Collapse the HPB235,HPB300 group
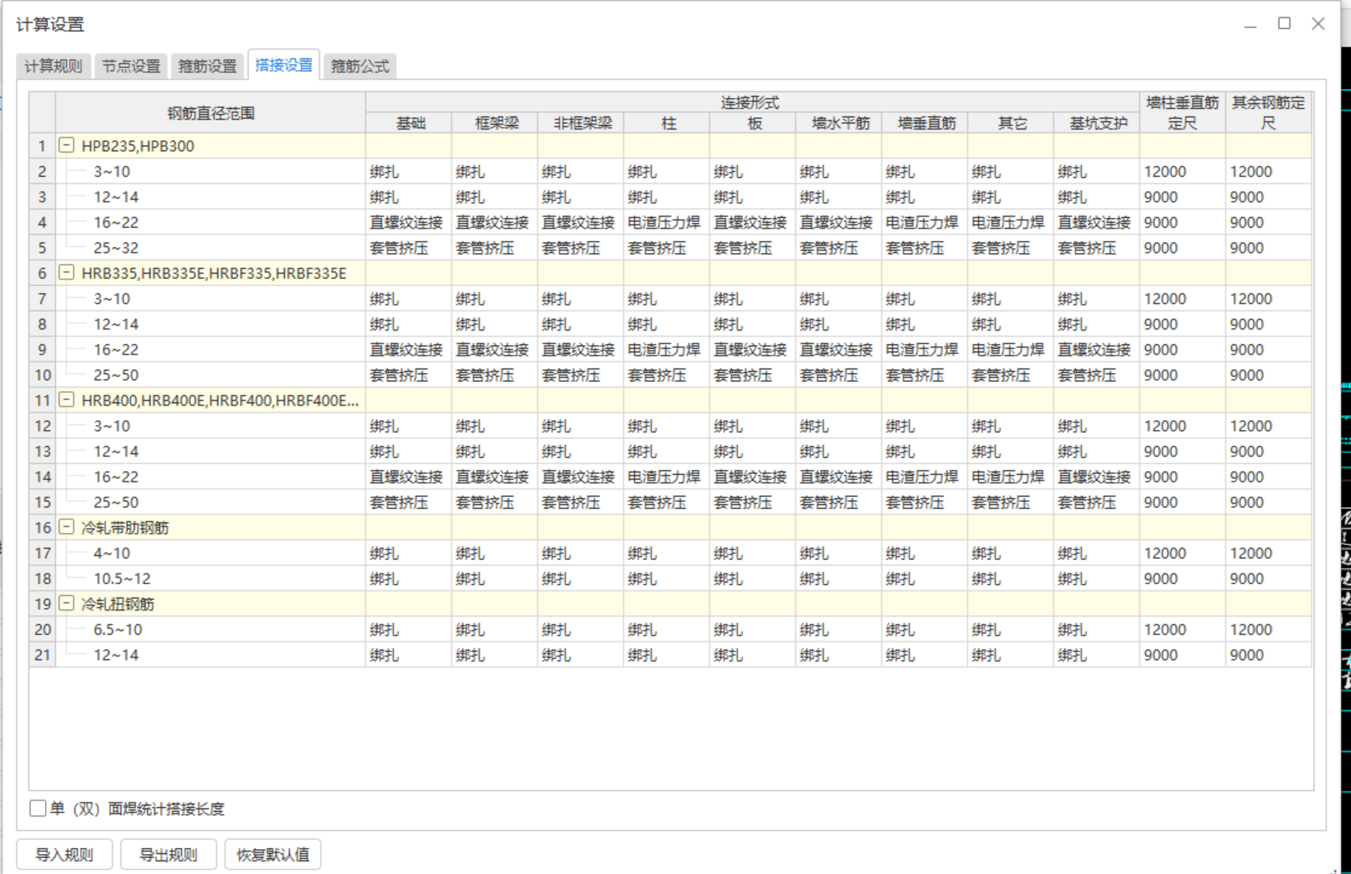1351x874 pixels. [67, 146]
